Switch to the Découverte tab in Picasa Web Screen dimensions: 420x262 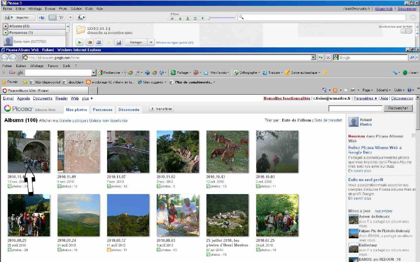pyautogui.click(x=129, y=109)
